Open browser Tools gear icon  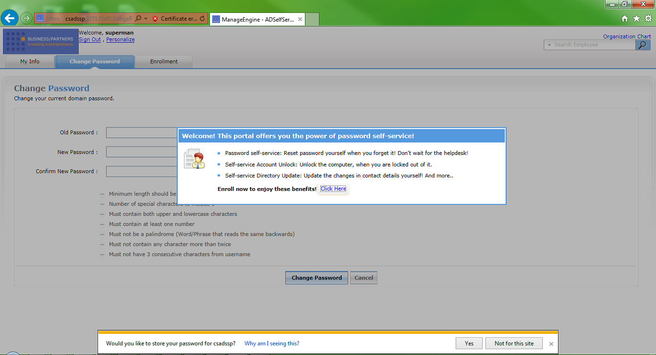pyautogui.click(x=648, y=18)
